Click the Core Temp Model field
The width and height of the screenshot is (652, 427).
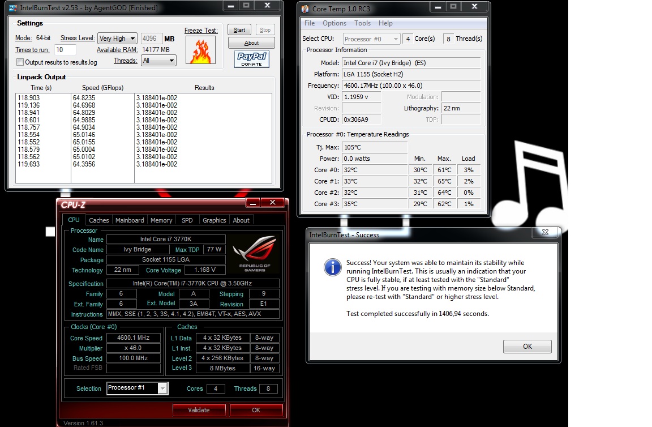[411, 63]
